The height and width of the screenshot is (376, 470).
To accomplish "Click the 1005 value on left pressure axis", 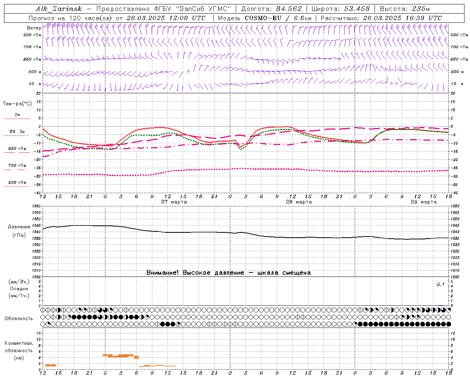I will tap(37, 277).
